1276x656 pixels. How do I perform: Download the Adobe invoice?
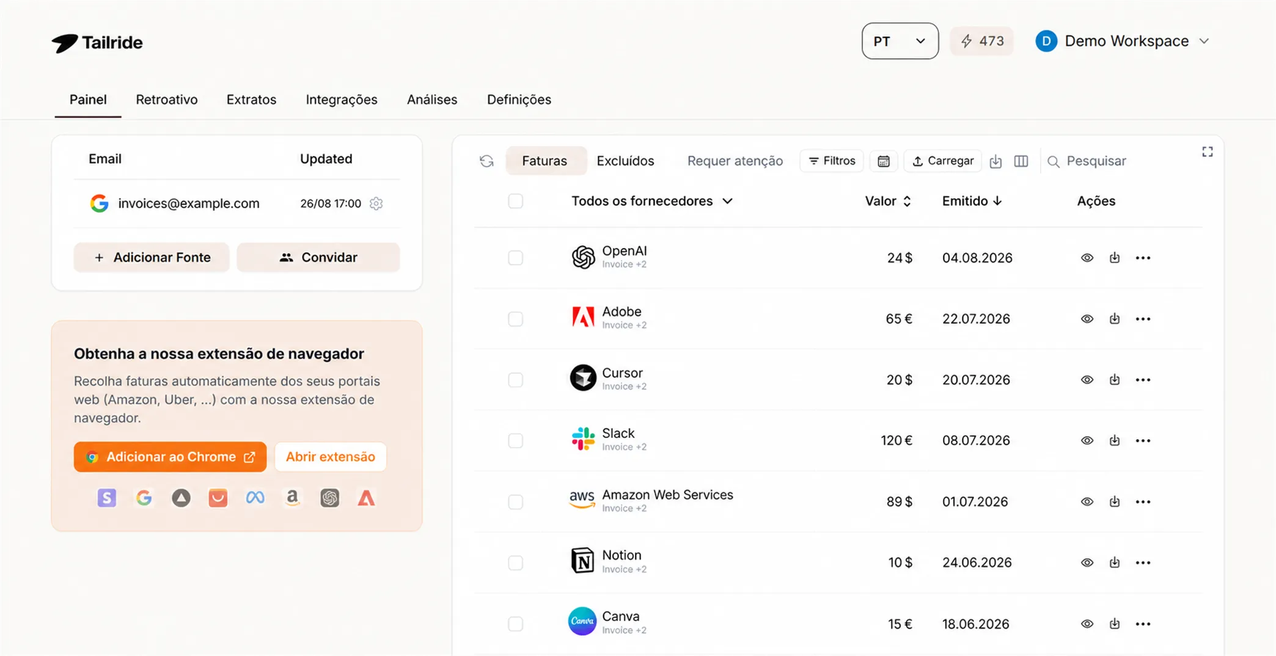1115,319
